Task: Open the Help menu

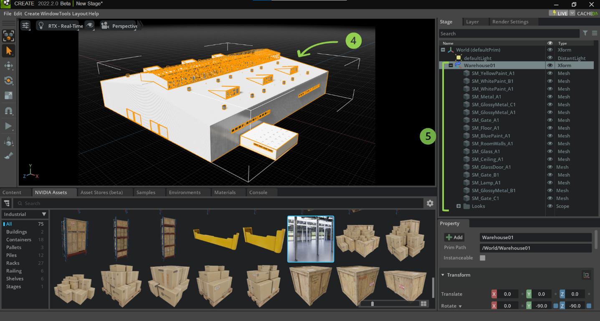Action: point(94,13)
